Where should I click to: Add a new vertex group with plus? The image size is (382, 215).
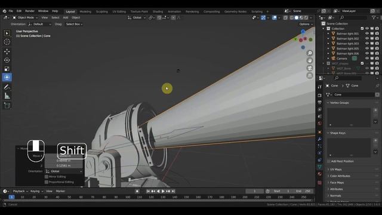[375, 110]
